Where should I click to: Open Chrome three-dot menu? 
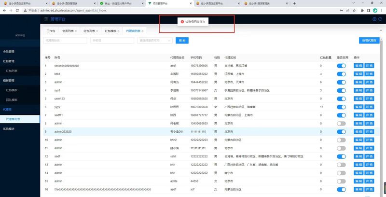[382, 11]
